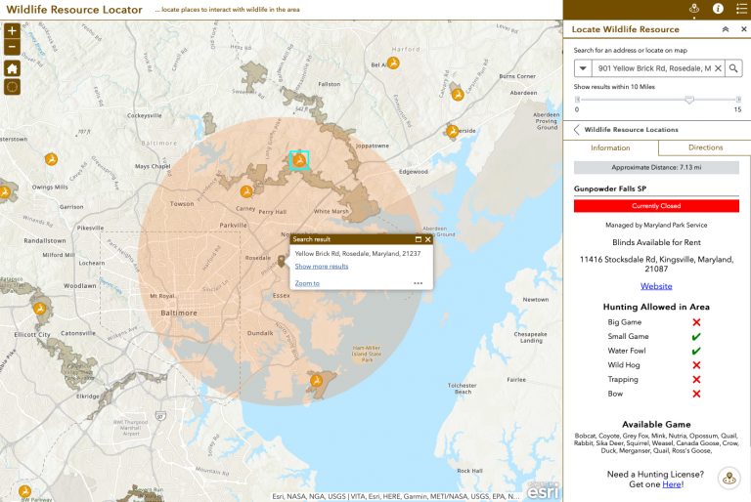Select the Information tab
This screenshot has height=502, width=751.
(610, 147)
